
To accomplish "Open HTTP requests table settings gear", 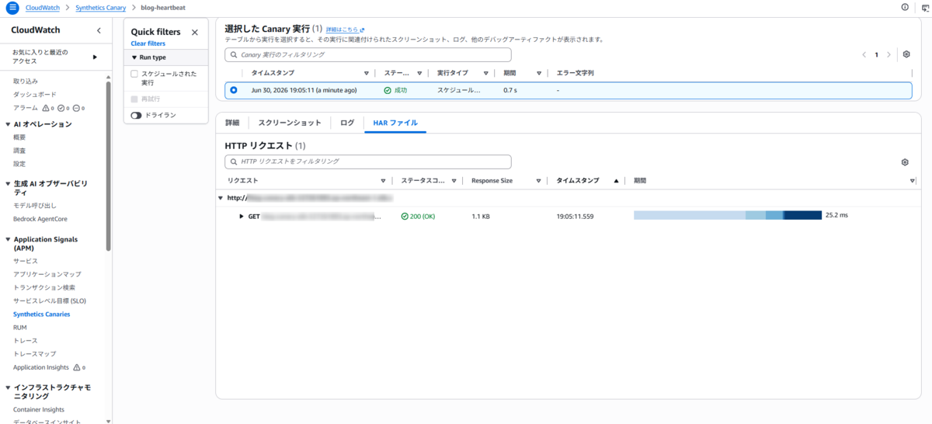I will pyautogui.click(x=905, y=162).
